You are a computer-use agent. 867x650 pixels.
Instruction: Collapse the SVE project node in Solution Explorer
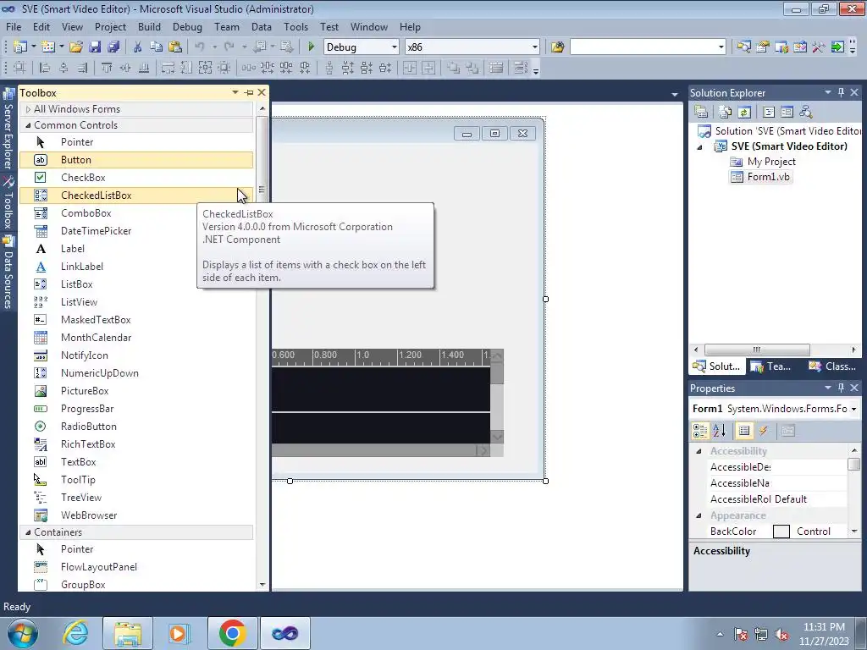coord(699,147)
